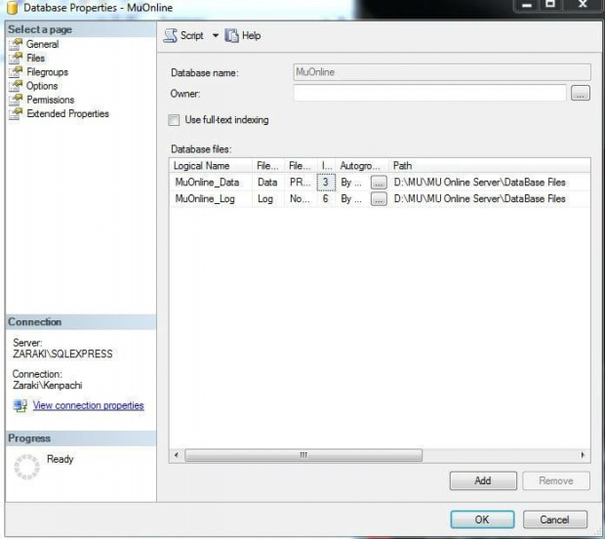Click View connection properties link

(x=88, y=405)
